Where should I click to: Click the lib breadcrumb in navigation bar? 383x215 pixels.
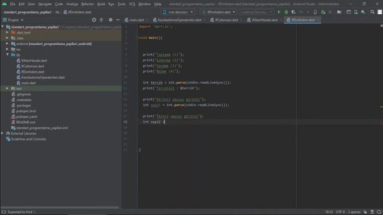coord(57,12)
